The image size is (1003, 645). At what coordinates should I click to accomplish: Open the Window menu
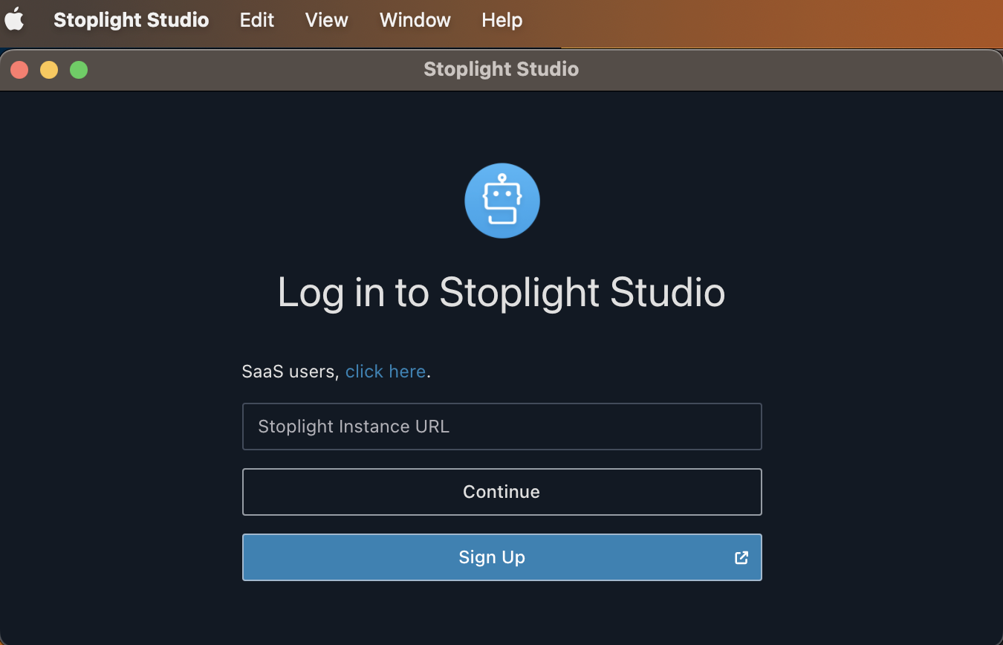415,20
